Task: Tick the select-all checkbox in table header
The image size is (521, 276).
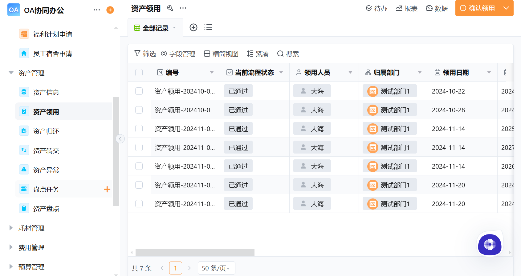Action: point(139,73)
